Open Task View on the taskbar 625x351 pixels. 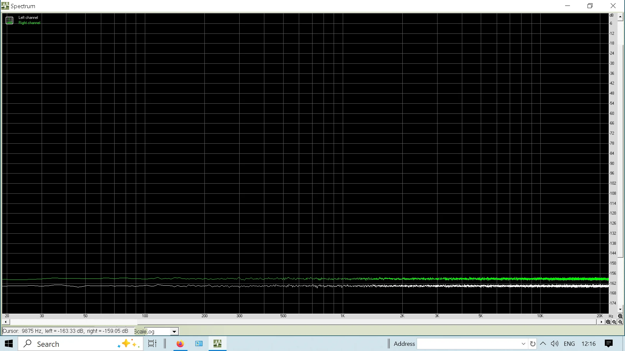[152, 344]
